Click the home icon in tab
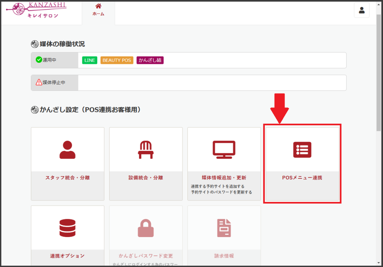Image resolution: width=383 pixels, height=267 pixels. (98, 6)
